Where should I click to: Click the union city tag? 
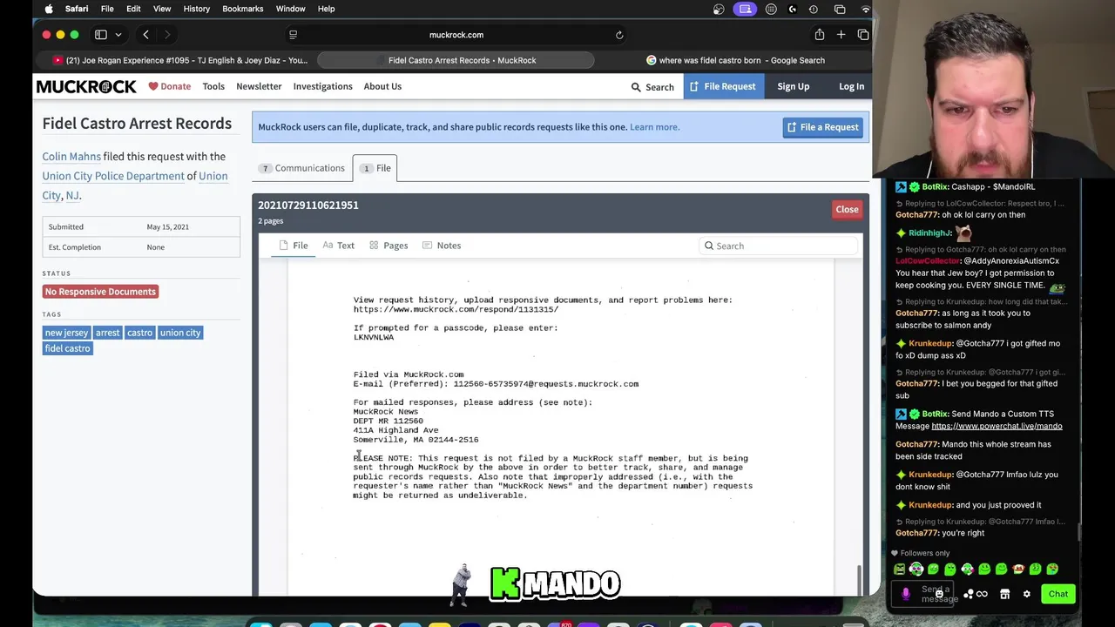pos(180,333)
